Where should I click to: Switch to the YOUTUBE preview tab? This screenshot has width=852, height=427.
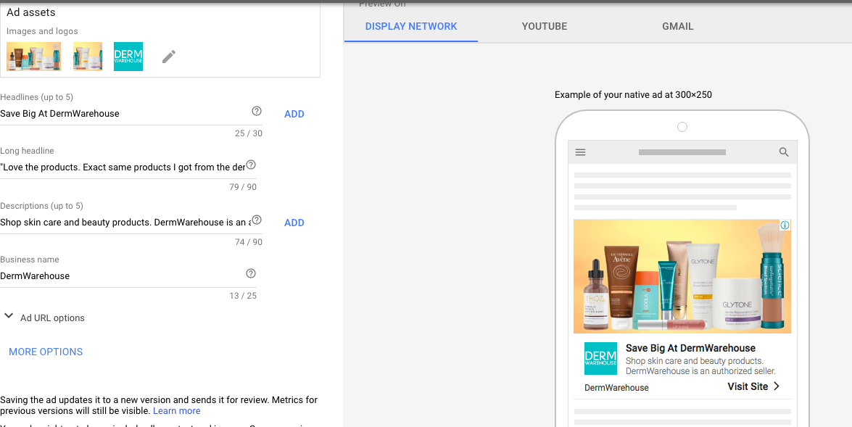(x=545, y=26)
